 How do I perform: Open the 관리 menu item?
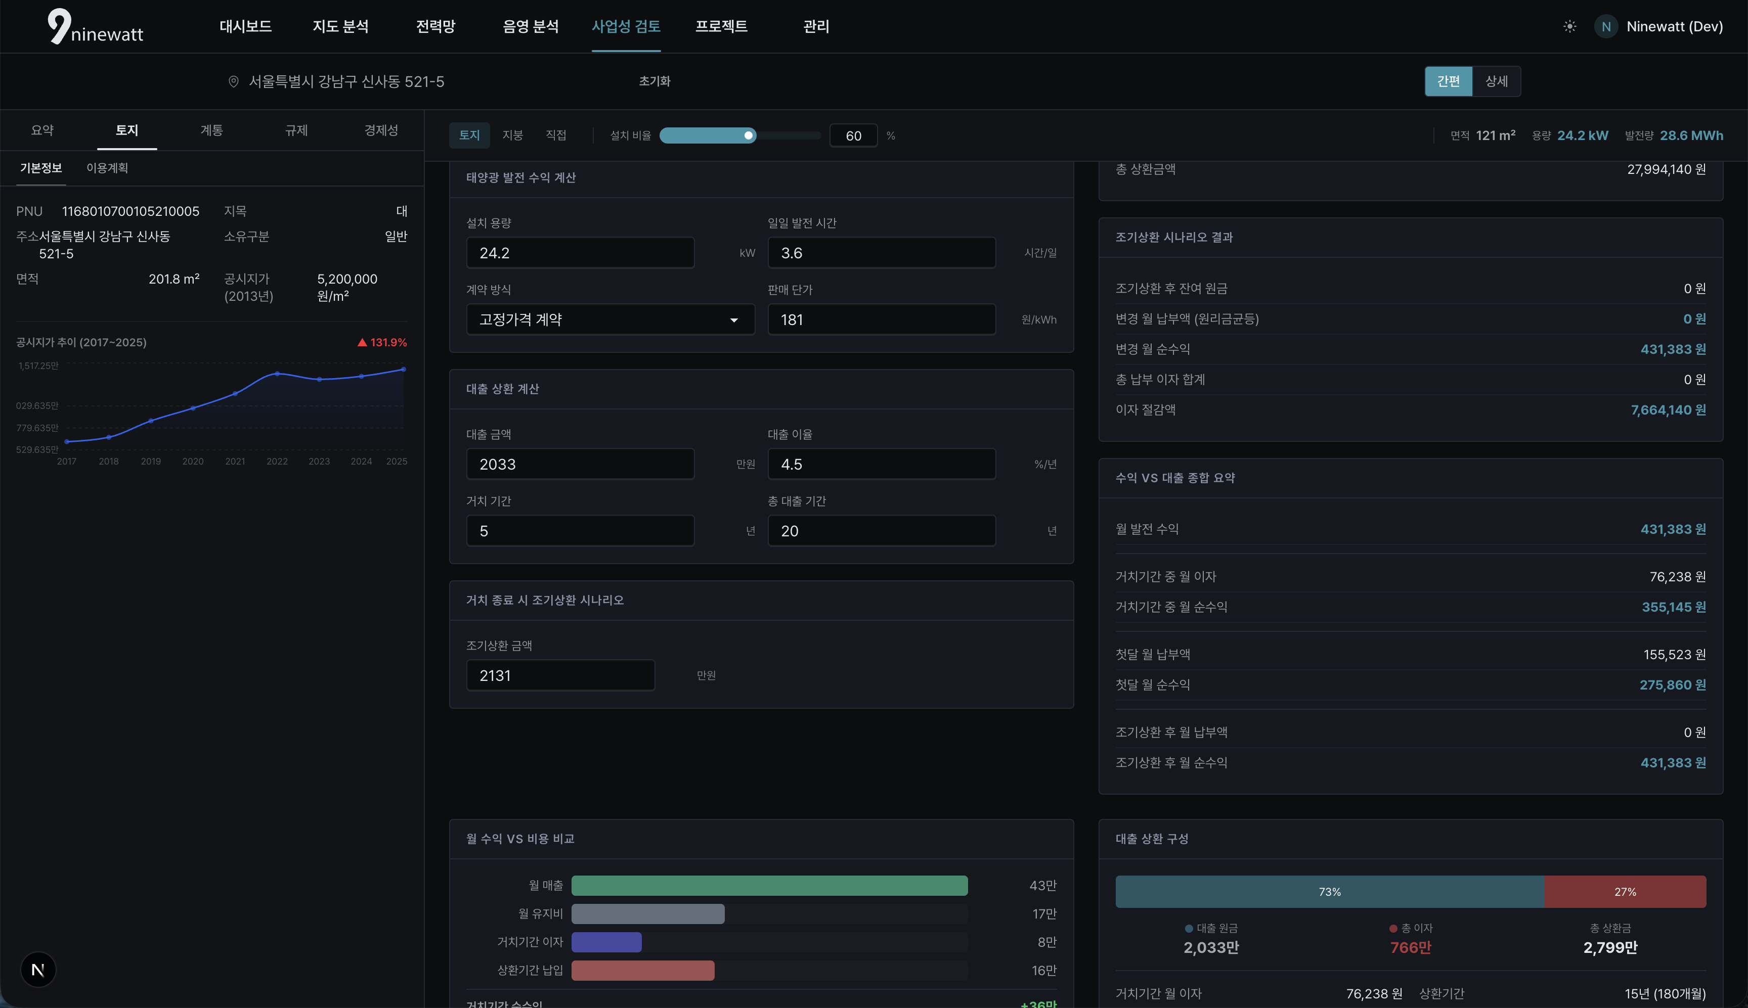(x=816, y=26)
